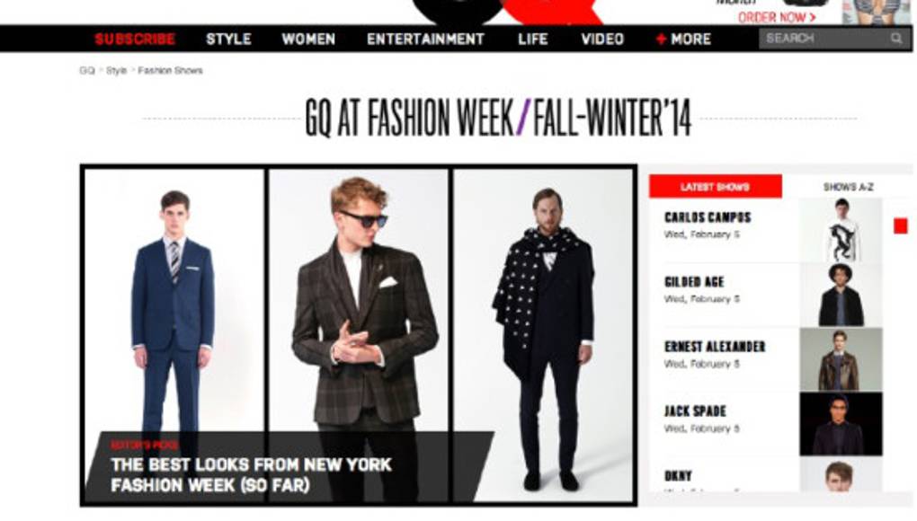
Task: Go to the ENTERTAINMENT section
Action: (x=426, y=40)
